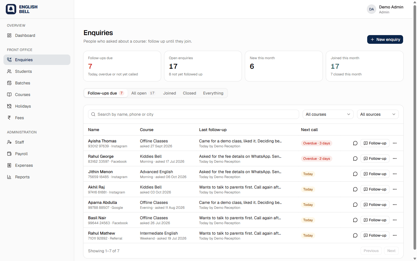The width and height of the screenshot is (417, 261).
Task: Select the Follow-ups due tab
Action: 106,93
